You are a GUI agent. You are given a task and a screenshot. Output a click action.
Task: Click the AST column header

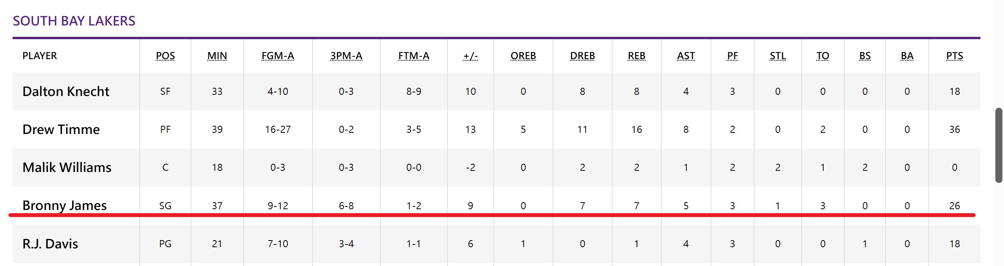click(x=686, y=56)
